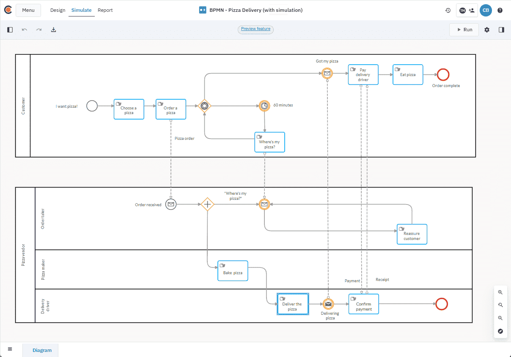Click the redo arrow icon
Screen dimensions: 511x357
(x=39, y=30)
